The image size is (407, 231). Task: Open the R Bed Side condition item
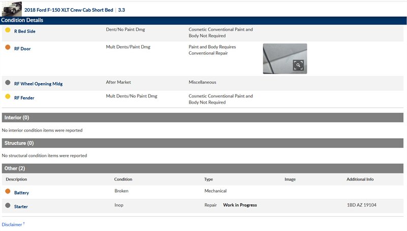click(24, 31)
